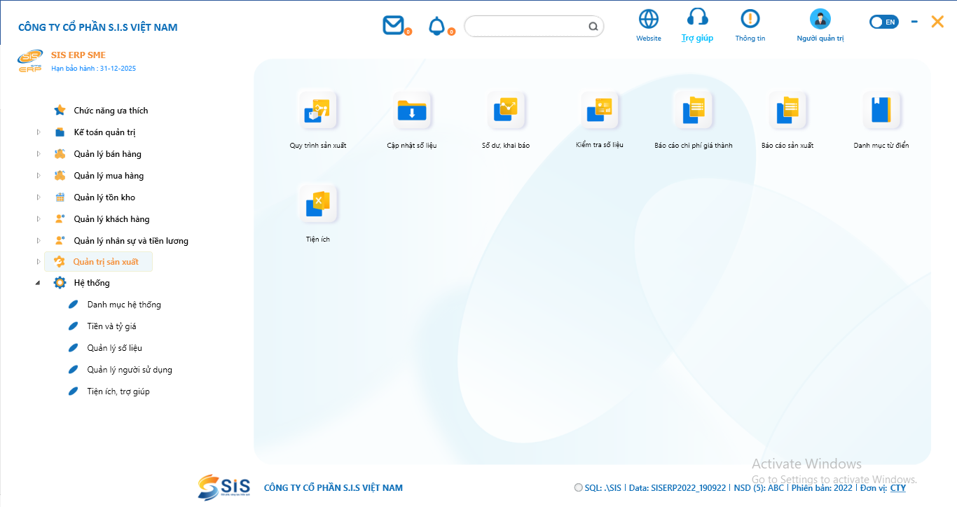This screenshot has width=957, height=507.
Task: Open the Kiểm tra số liệu icon
Action: click(600, 111)
